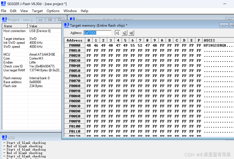Click the F0000 address row header
Viewport: 234px width, 159px height.
pos(75,45)
